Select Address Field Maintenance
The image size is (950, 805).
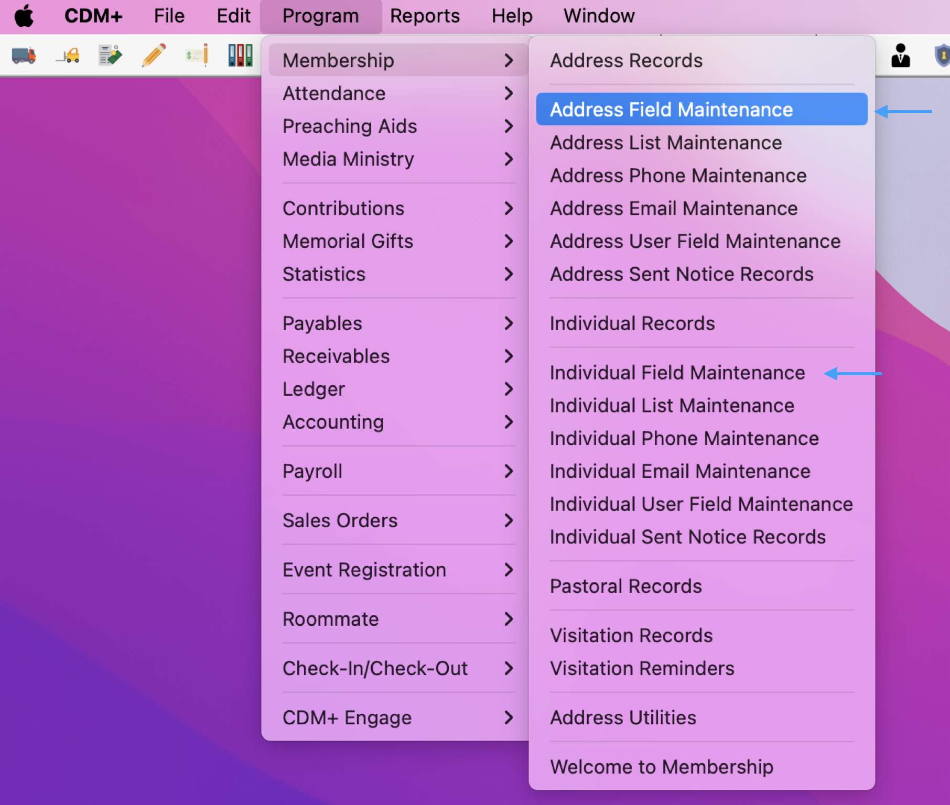671,110
